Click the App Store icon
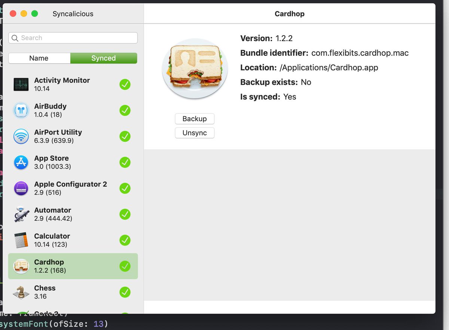This screenshot has height=330, width=449. [x=21, y=162]
